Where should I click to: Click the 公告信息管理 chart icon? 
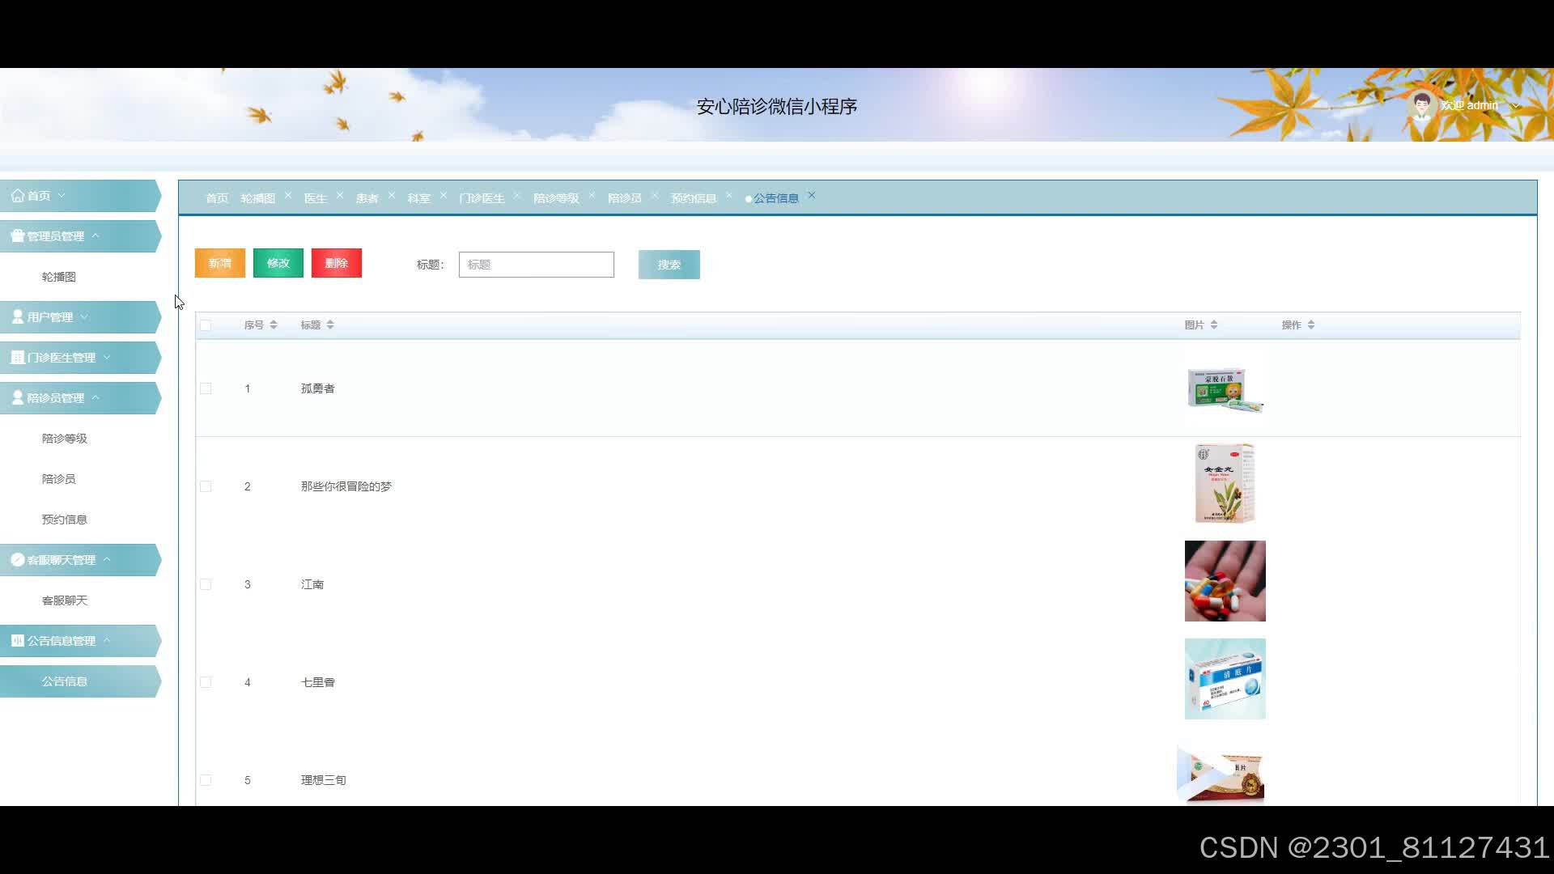click(x=18, y=641)
